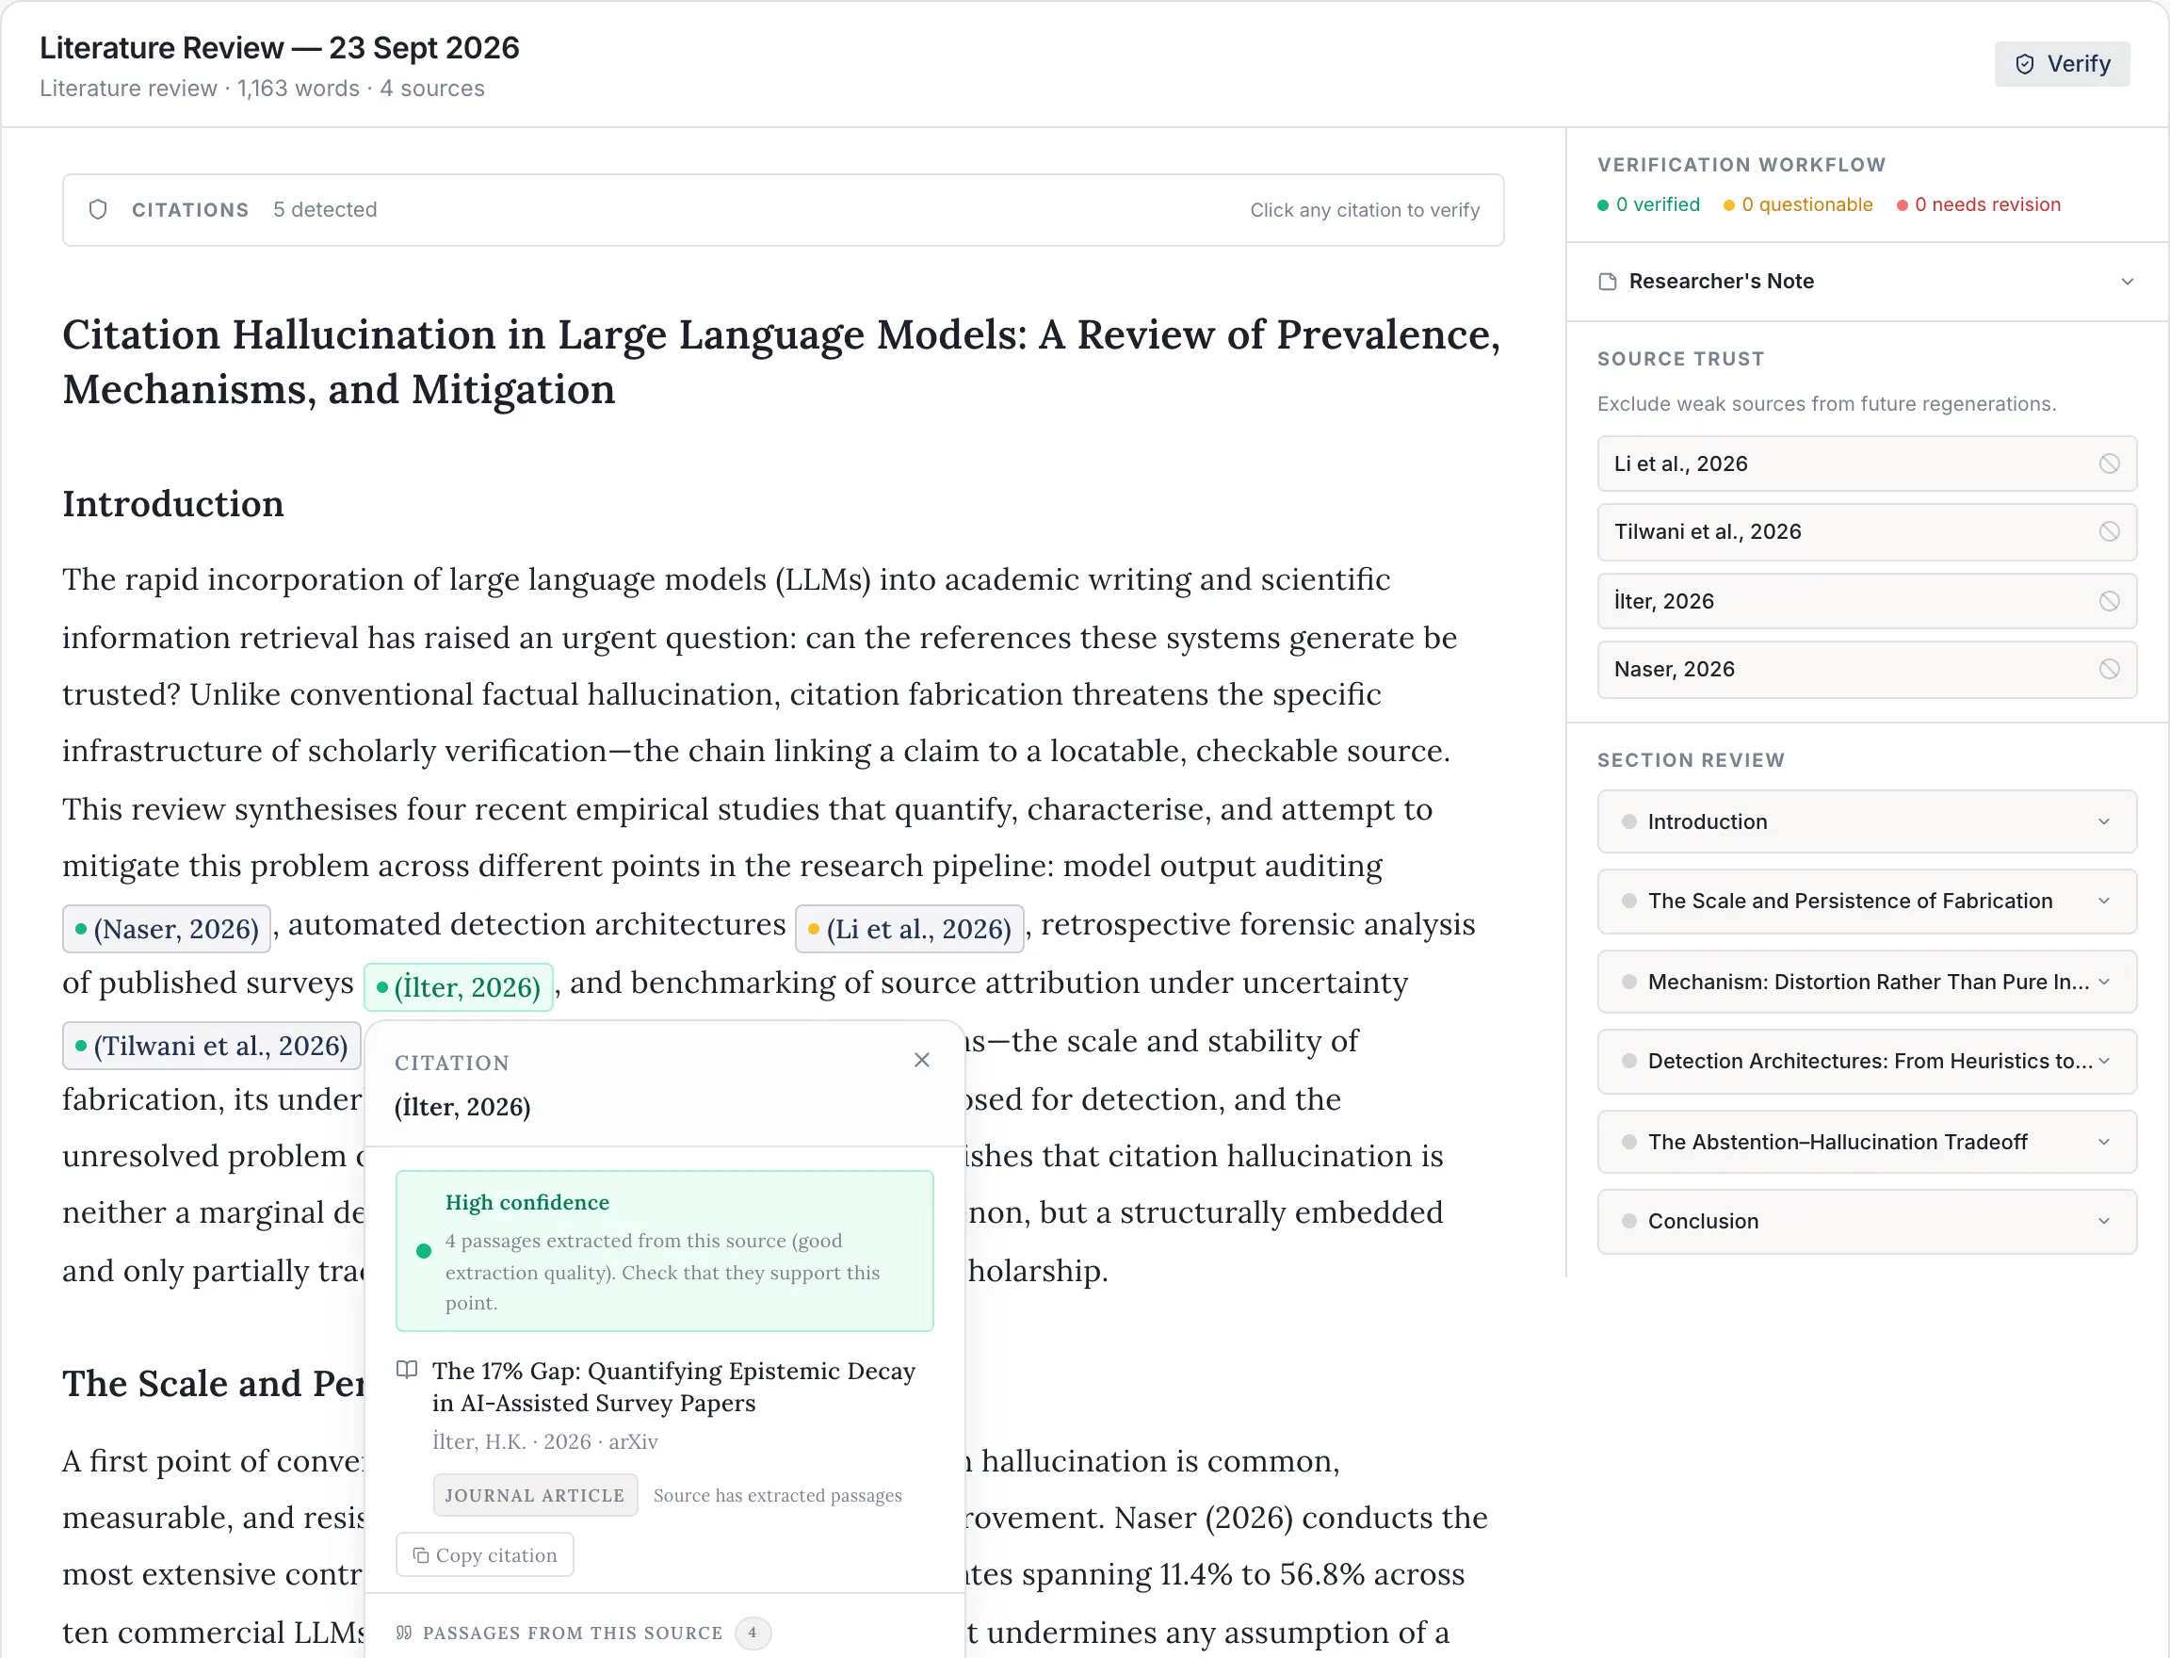
Task: Click the source title 'The 17% Gap'
Action: 674,1387
